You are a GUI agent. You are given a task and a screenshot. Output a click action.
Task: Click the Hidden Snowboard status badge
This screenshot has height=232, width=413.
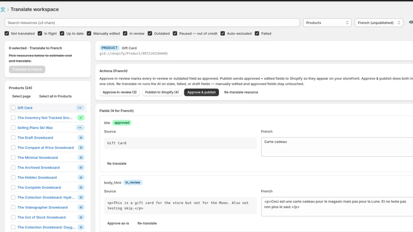81,177
